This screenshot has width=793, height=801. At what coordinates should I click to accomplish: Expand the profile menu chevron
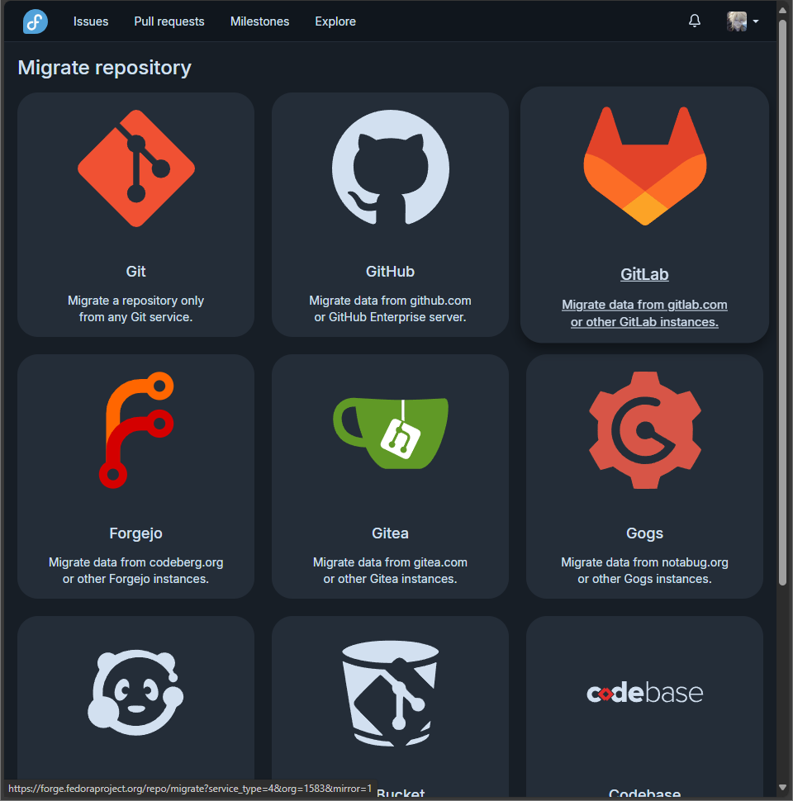pos(754,22)
